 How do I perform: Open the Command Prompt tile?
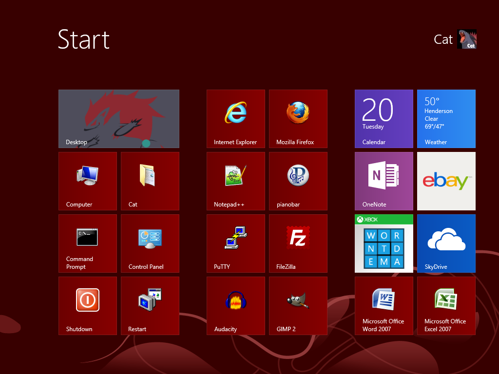point(87,243)
